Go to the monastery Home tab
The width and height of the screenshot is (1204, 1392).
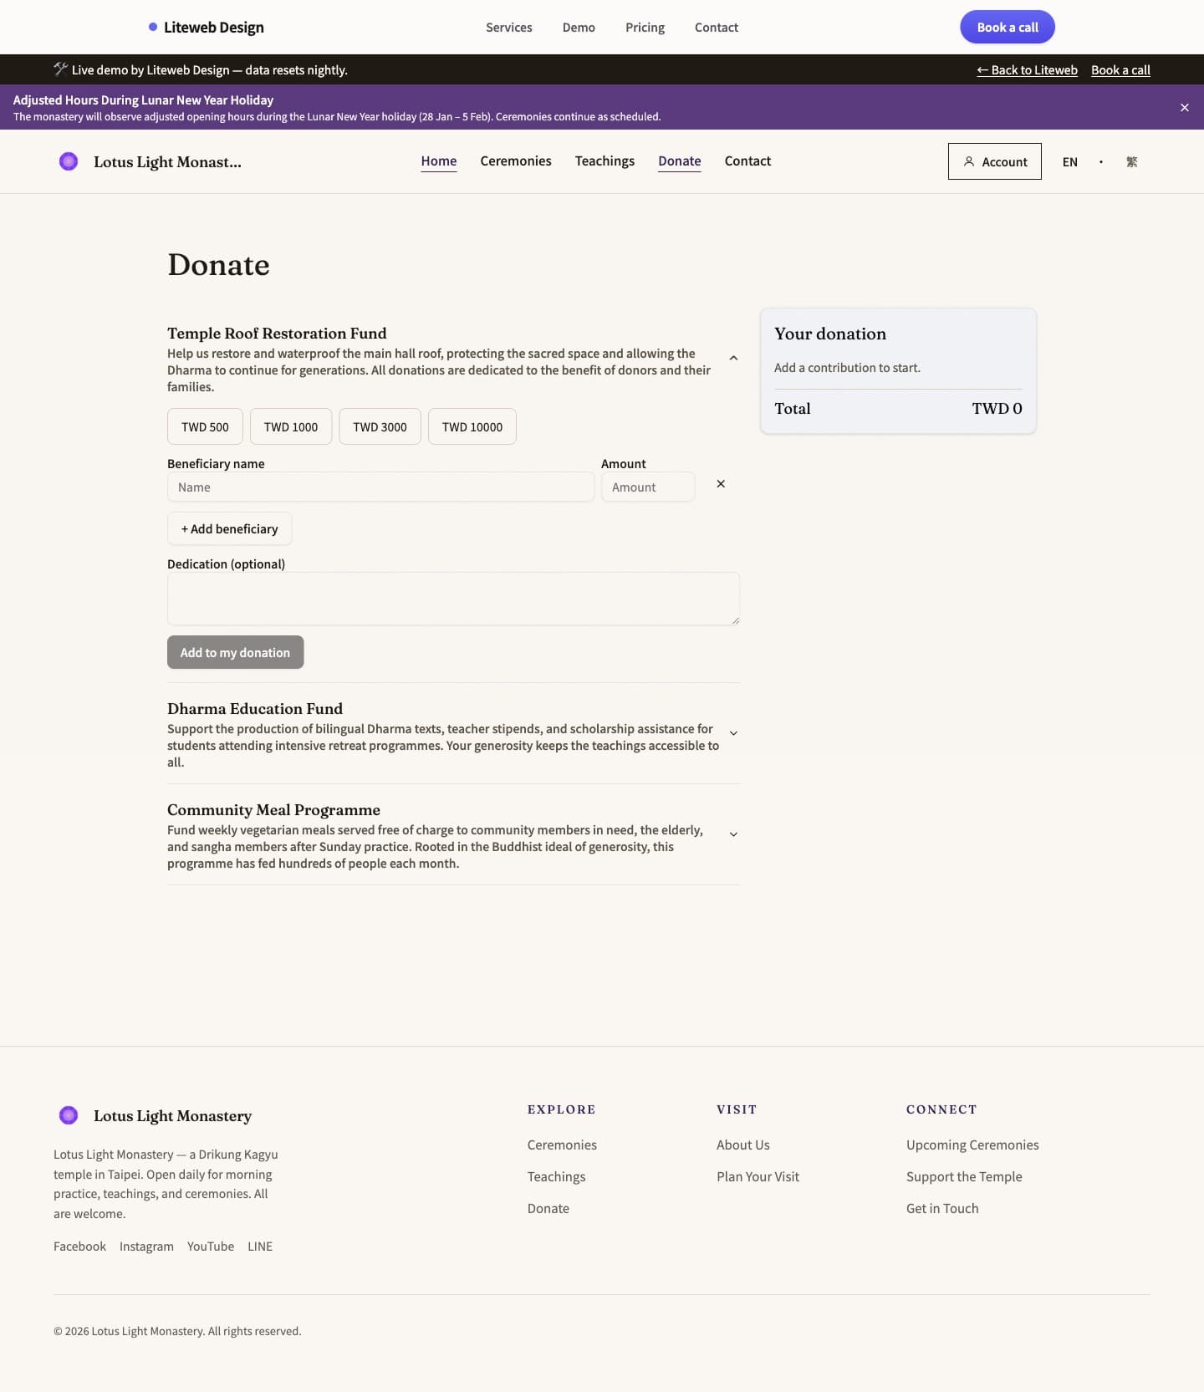coord(439,161)
